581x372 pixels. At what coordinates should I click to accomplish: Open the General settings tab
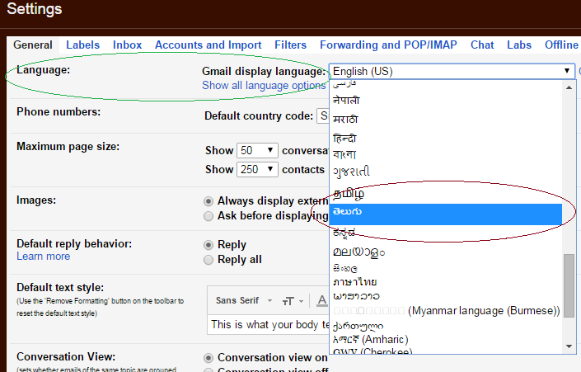point(33,45)
